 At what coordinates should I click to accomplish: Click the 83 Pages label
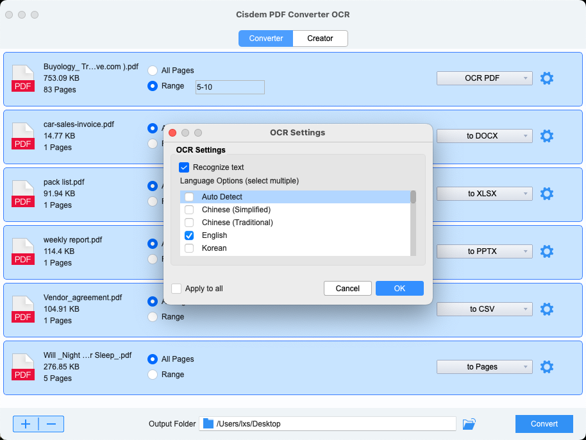[60, 90]
